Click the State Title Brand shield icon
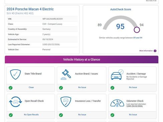This screenshot has height=122, width=163. [x=15, y=74]
